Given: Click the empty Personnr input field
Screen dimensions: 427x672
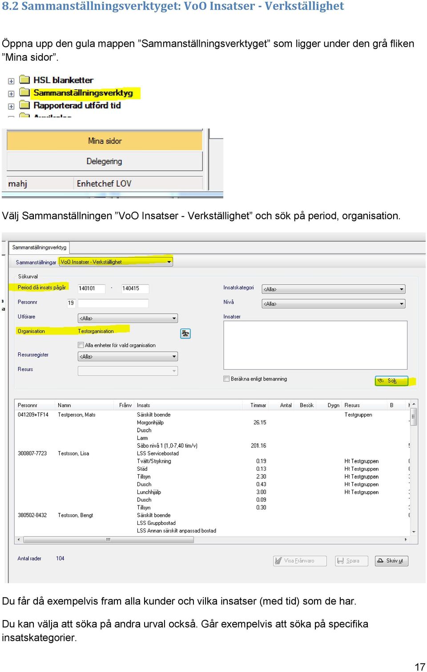Looking at the screenshot, I should click(113, 303).
